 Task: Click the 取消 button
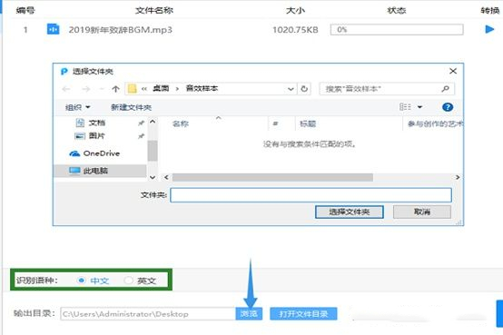[422, 212]
